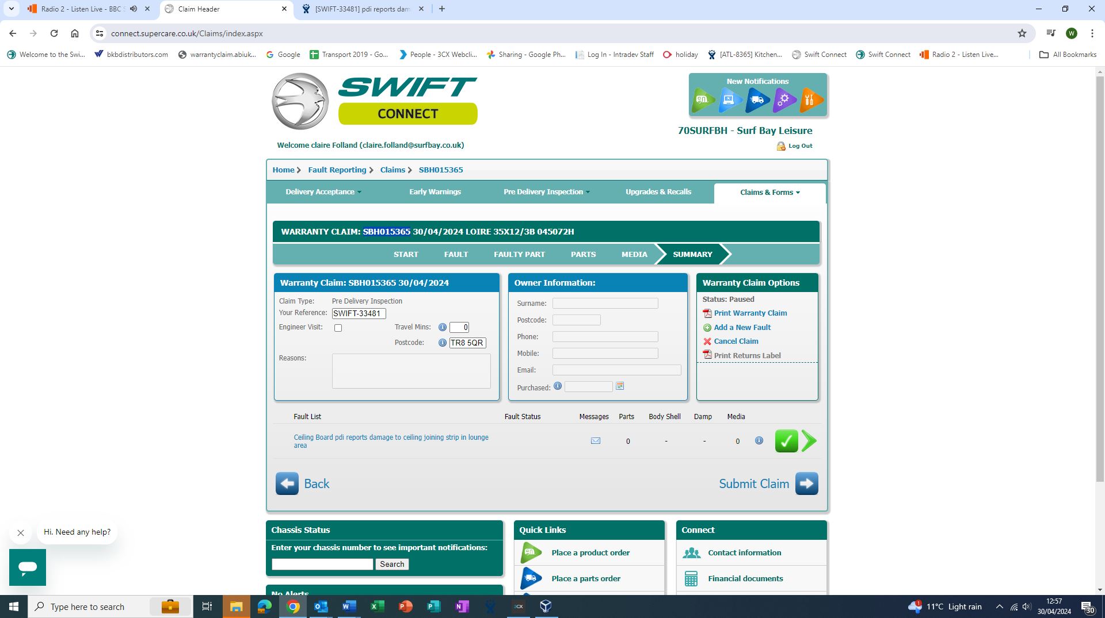Image resolution: width=1105 pixels, height=618 pixels.
Task: Go to the START claim step
Action: point(406,254)
